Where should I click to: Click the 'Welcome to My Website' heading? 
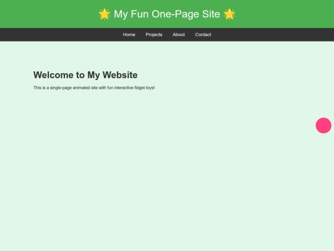pyautogui.click(x=85, y=75)
